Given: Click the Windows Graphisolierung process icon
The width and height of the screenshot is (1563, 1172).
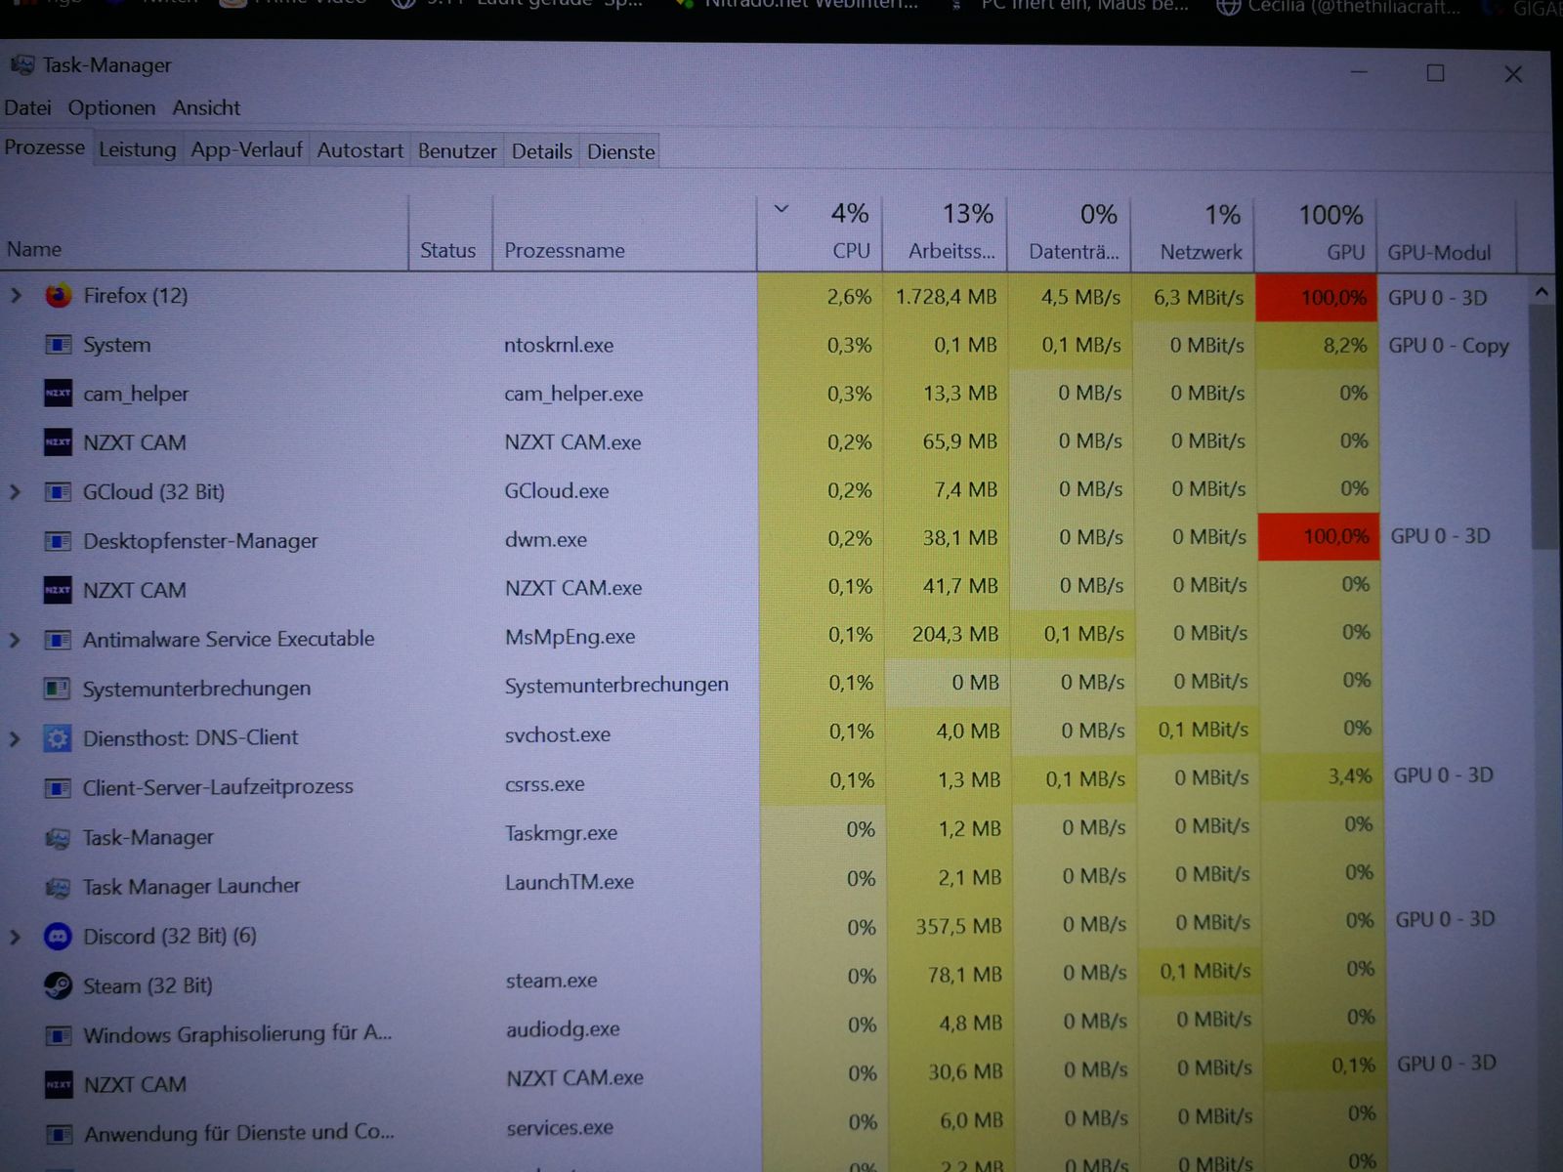Looking at the screenshot, I should tap(59, 1035).
